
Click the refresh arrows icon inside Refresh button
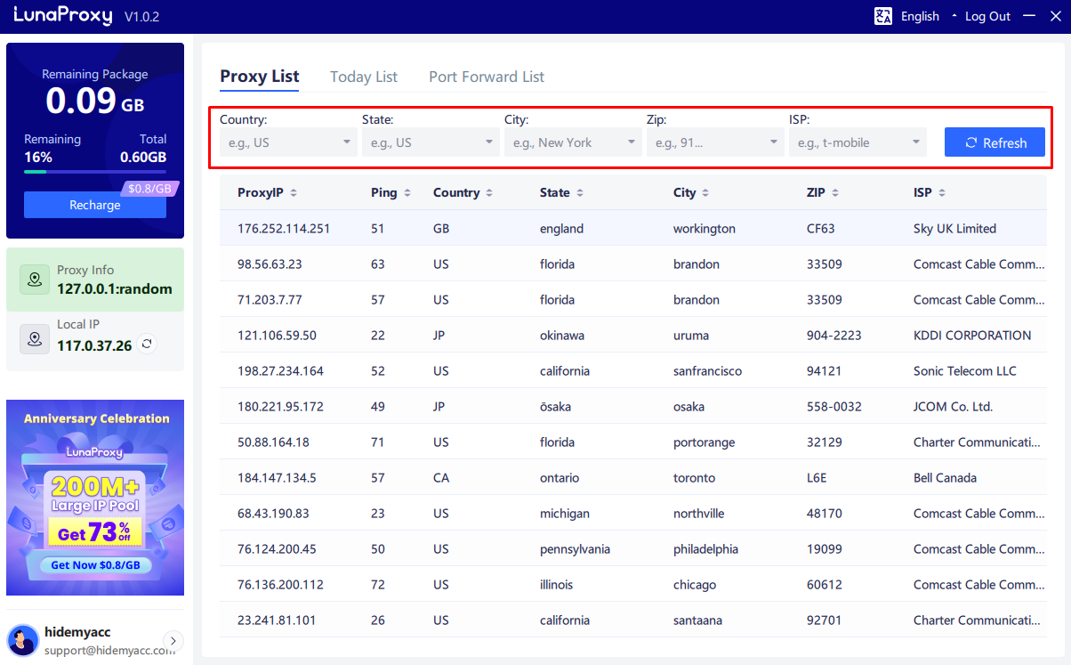tap(972, 142)
